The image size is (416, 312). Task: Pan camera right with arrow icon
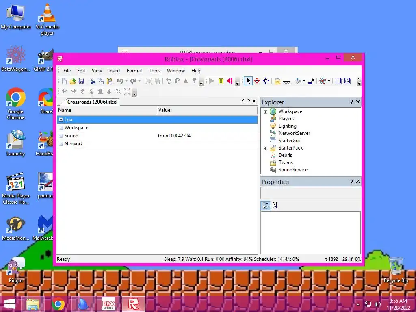tap(74, 91)
